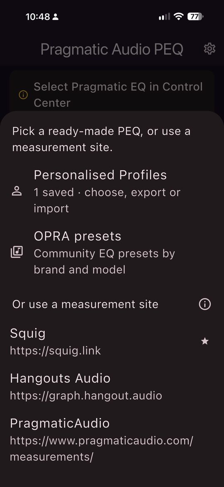
Task: Select the Hangouts Audio site
Action: [x=112, y=387]
